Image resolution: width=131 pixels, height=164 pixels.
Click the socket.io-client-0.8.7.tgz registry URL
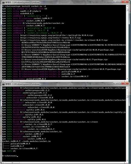[x=64, y=40]
